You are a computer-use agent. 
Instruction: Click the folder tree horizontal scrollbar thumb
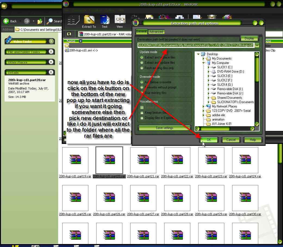click(215, 129)
